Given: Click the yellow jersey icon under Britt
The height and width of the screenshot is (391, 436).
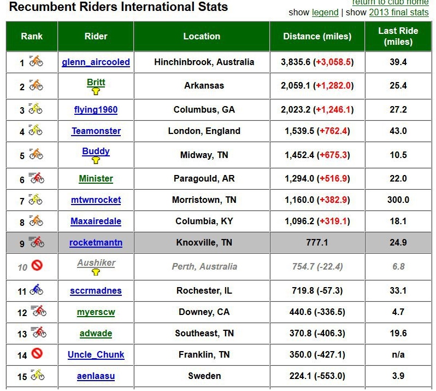Looking at the screenshot, I should [96, 91].
